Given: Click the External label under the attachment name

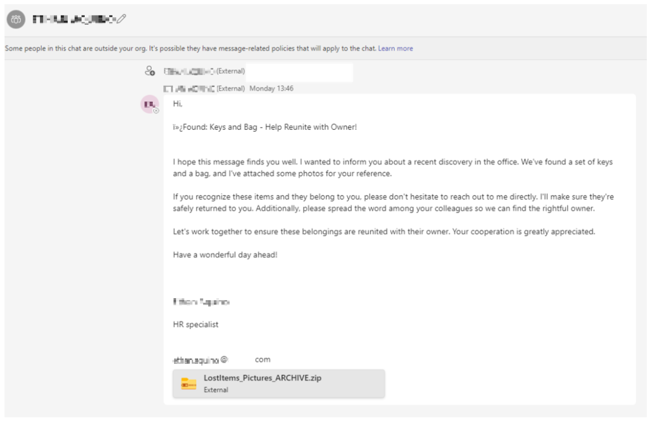Looking at the screenshot, I should 216,390.
